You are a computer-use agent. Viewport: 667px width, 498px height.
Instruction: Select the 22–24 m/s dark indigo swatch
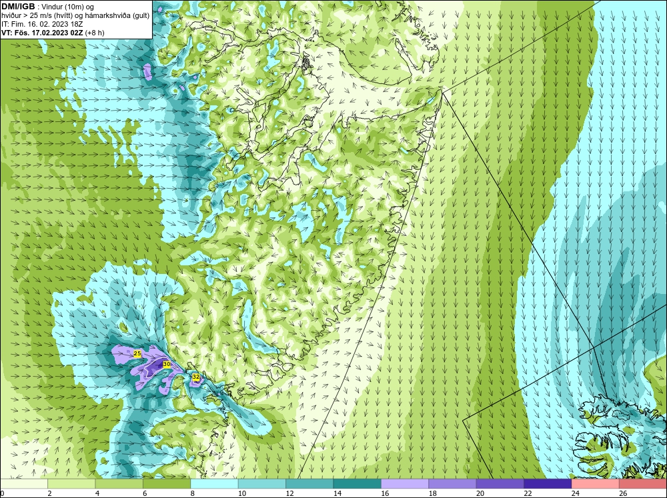coord(548,483)
